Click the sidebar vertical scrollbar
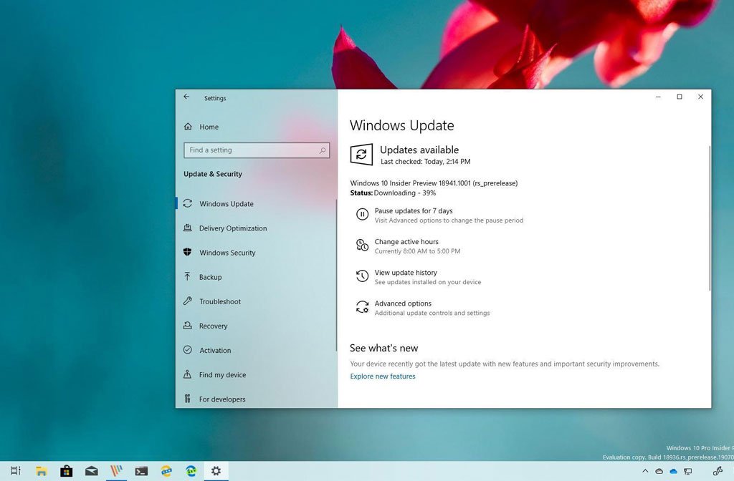 336,272
